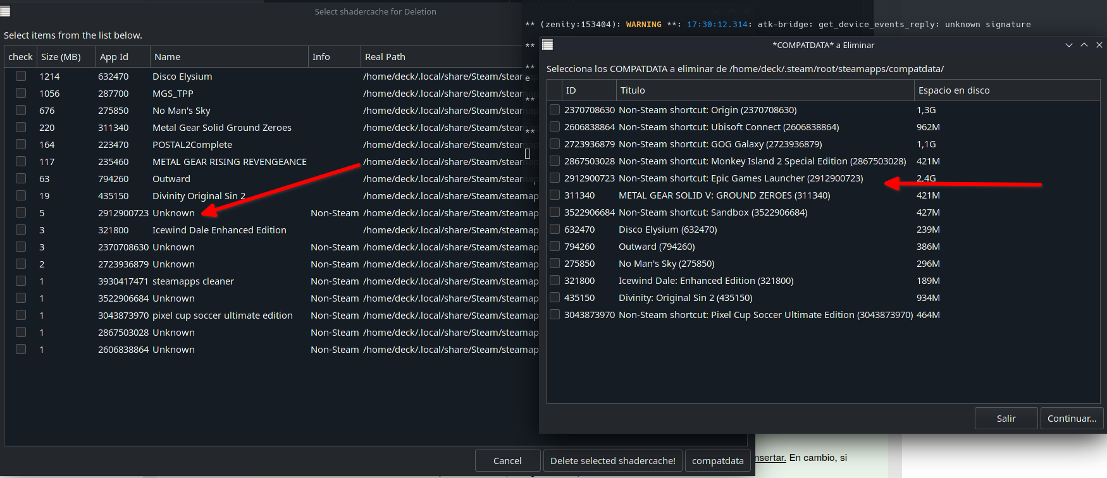This screenshot has width=1107, height=478.
Task: Select the Disco Elysium (632470) compatdata title
Action: click(x=667, y=230)
